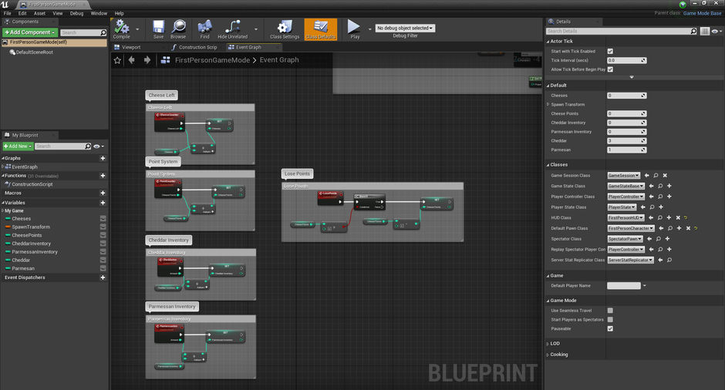Add new function with plus icon
The height and width of the screenshot is (390, 725).
click(103, 176)
